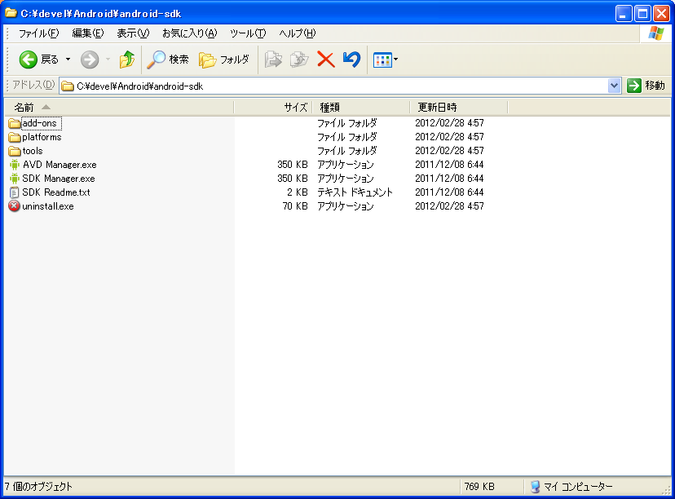
Task: Maximize the Explorer window
Action: tap(642, 13)
